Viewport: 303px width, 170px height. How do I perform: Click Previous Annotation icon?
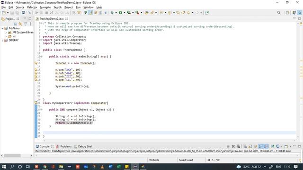pos(170,13)
